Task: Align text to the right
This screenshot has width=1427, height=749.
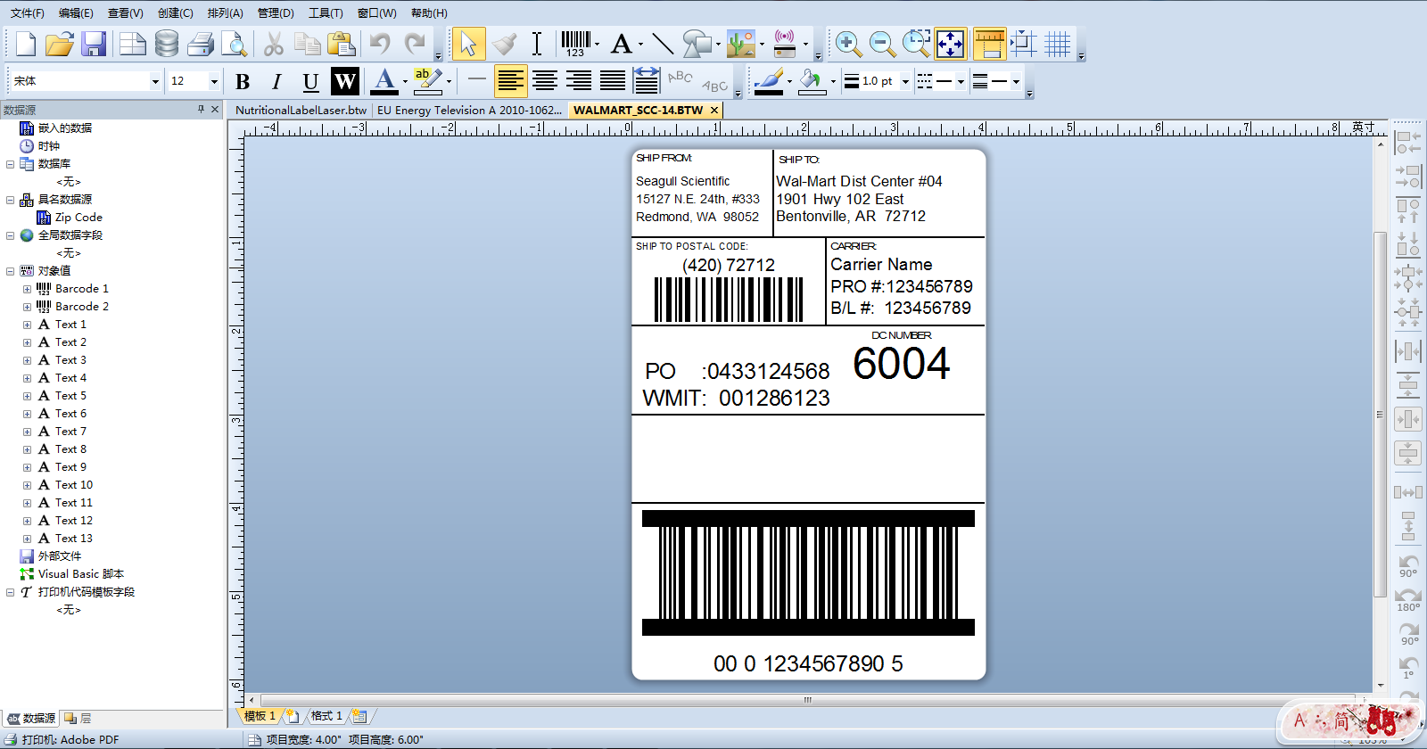Action: coord(579,81)
